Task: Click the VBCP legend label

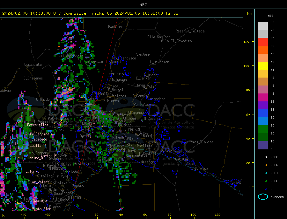Action: point(274,157)
